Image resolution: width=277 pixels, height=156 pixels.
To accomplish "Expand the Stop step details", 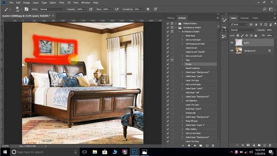I will tap(182, 60).
